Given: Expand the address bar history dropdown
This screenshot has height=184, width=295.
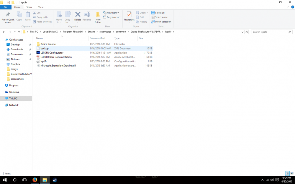Looking at the screenshot, I should [x=242, y=32].
